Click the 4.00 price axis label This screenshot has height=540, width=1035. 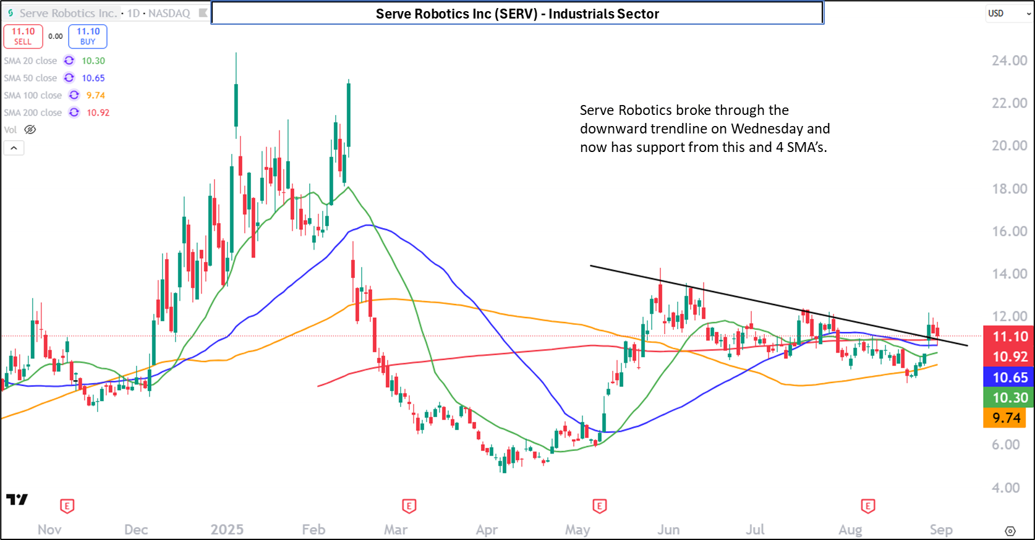(x=1005, y=488)
